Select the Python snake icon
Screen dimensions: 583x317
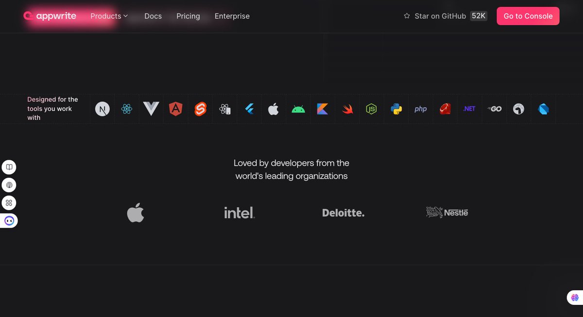[x=396, y=109]
